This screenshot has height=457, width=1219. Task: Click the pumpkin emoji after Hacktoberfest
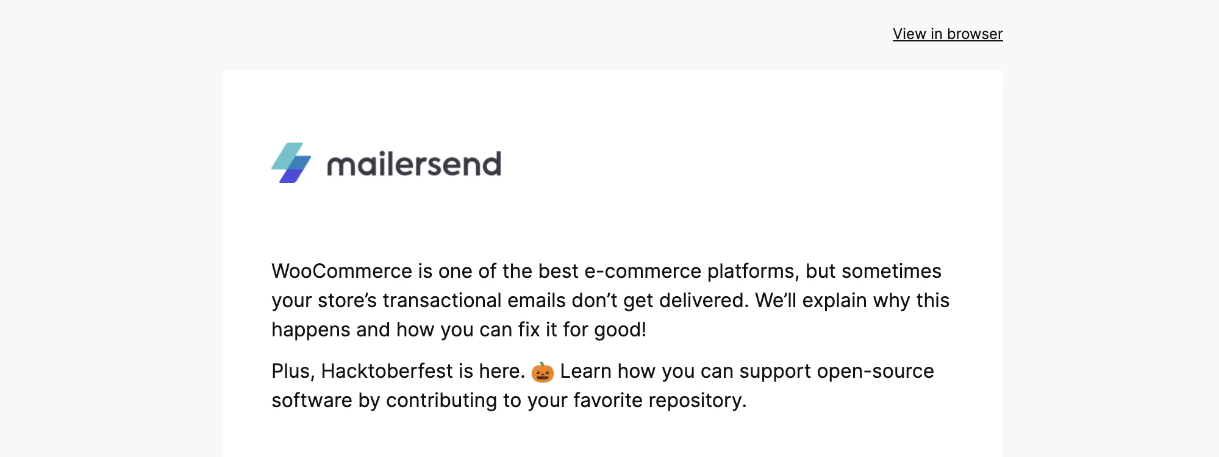[542, 372]
